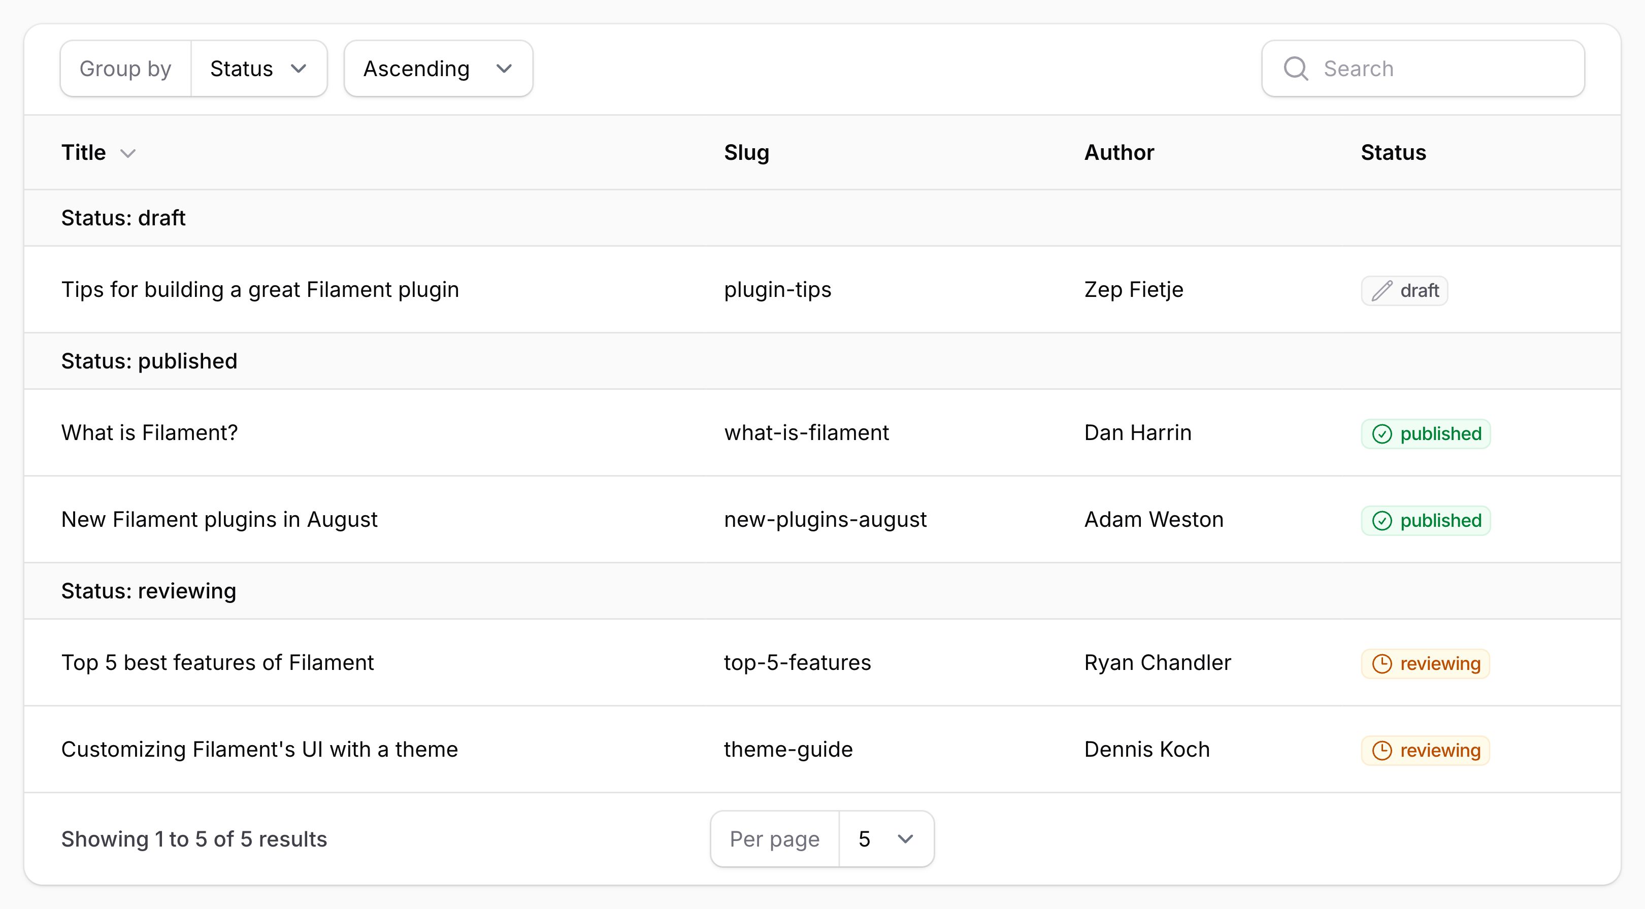Viewport: 1645px width, 909px height.
Task: Click the Author column header
Action: (1119, 153)
